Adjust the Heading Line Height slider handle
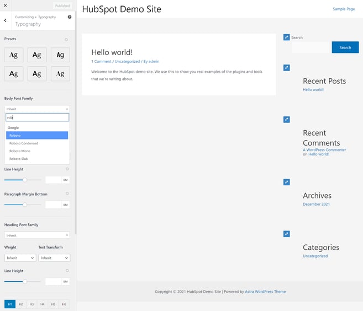The width and height of the screenshot is (363, 311). point(25,281)
